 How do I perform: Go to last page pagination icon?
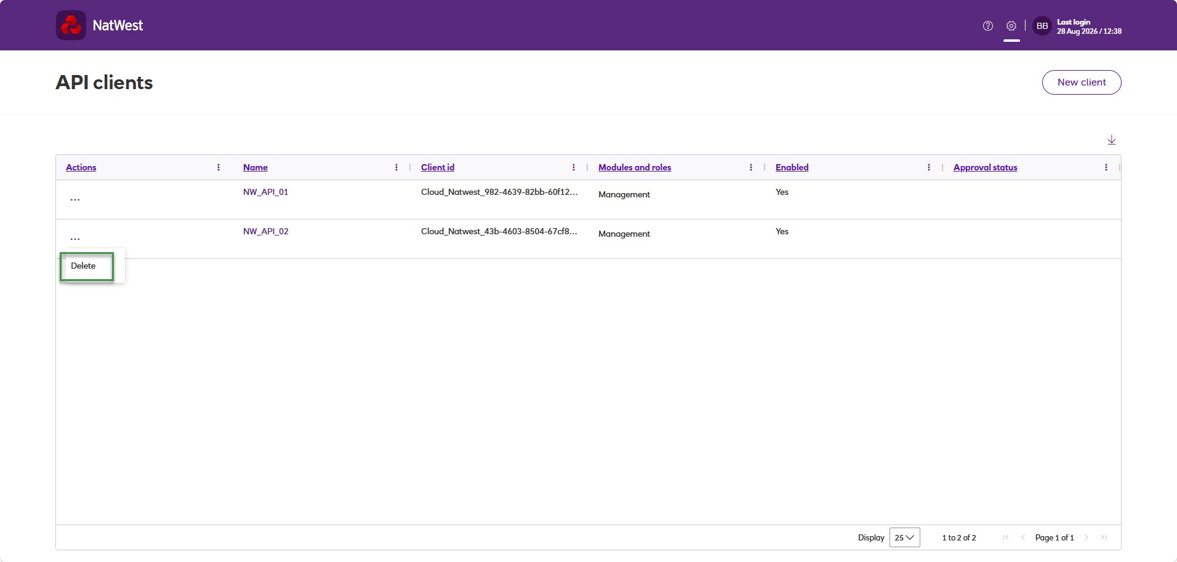[1104, 537]
